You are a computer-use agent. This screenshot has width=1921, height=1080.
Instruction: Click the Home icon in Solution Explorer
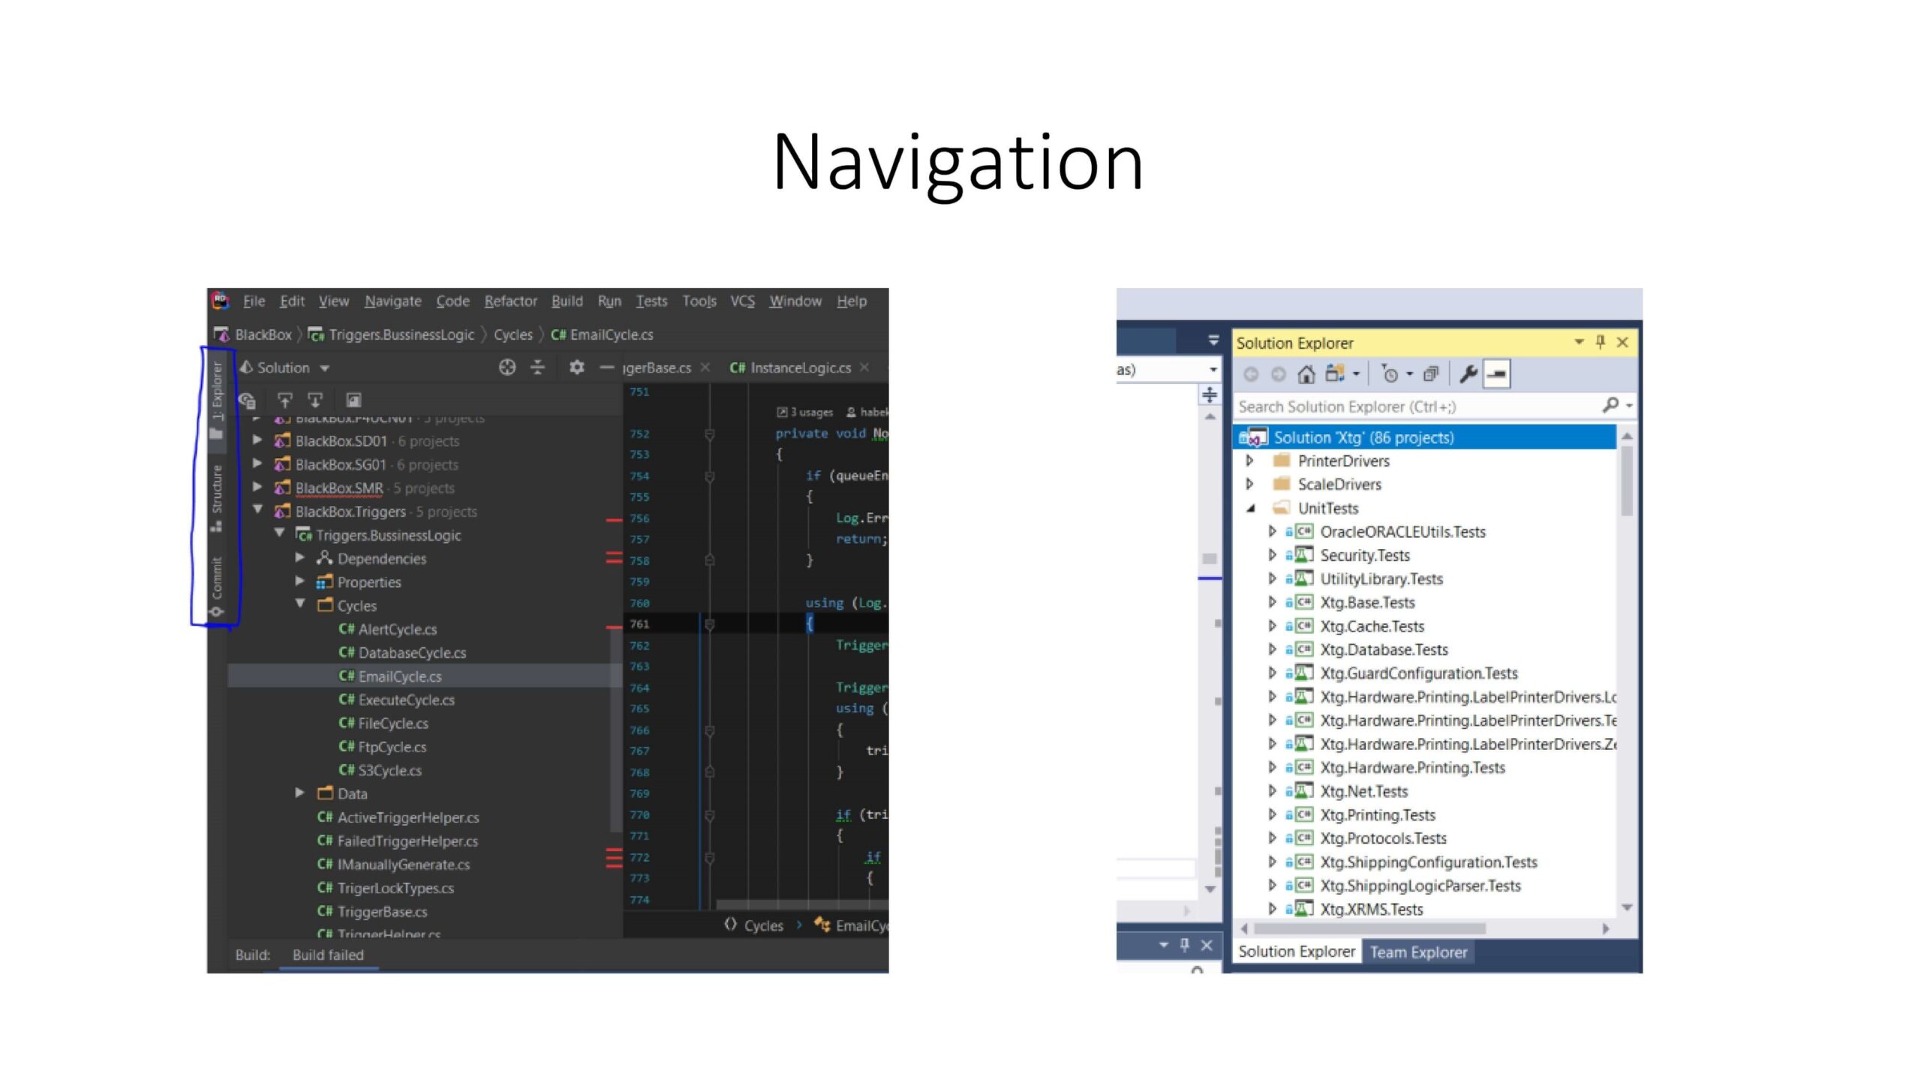[x=1306, y=374]
